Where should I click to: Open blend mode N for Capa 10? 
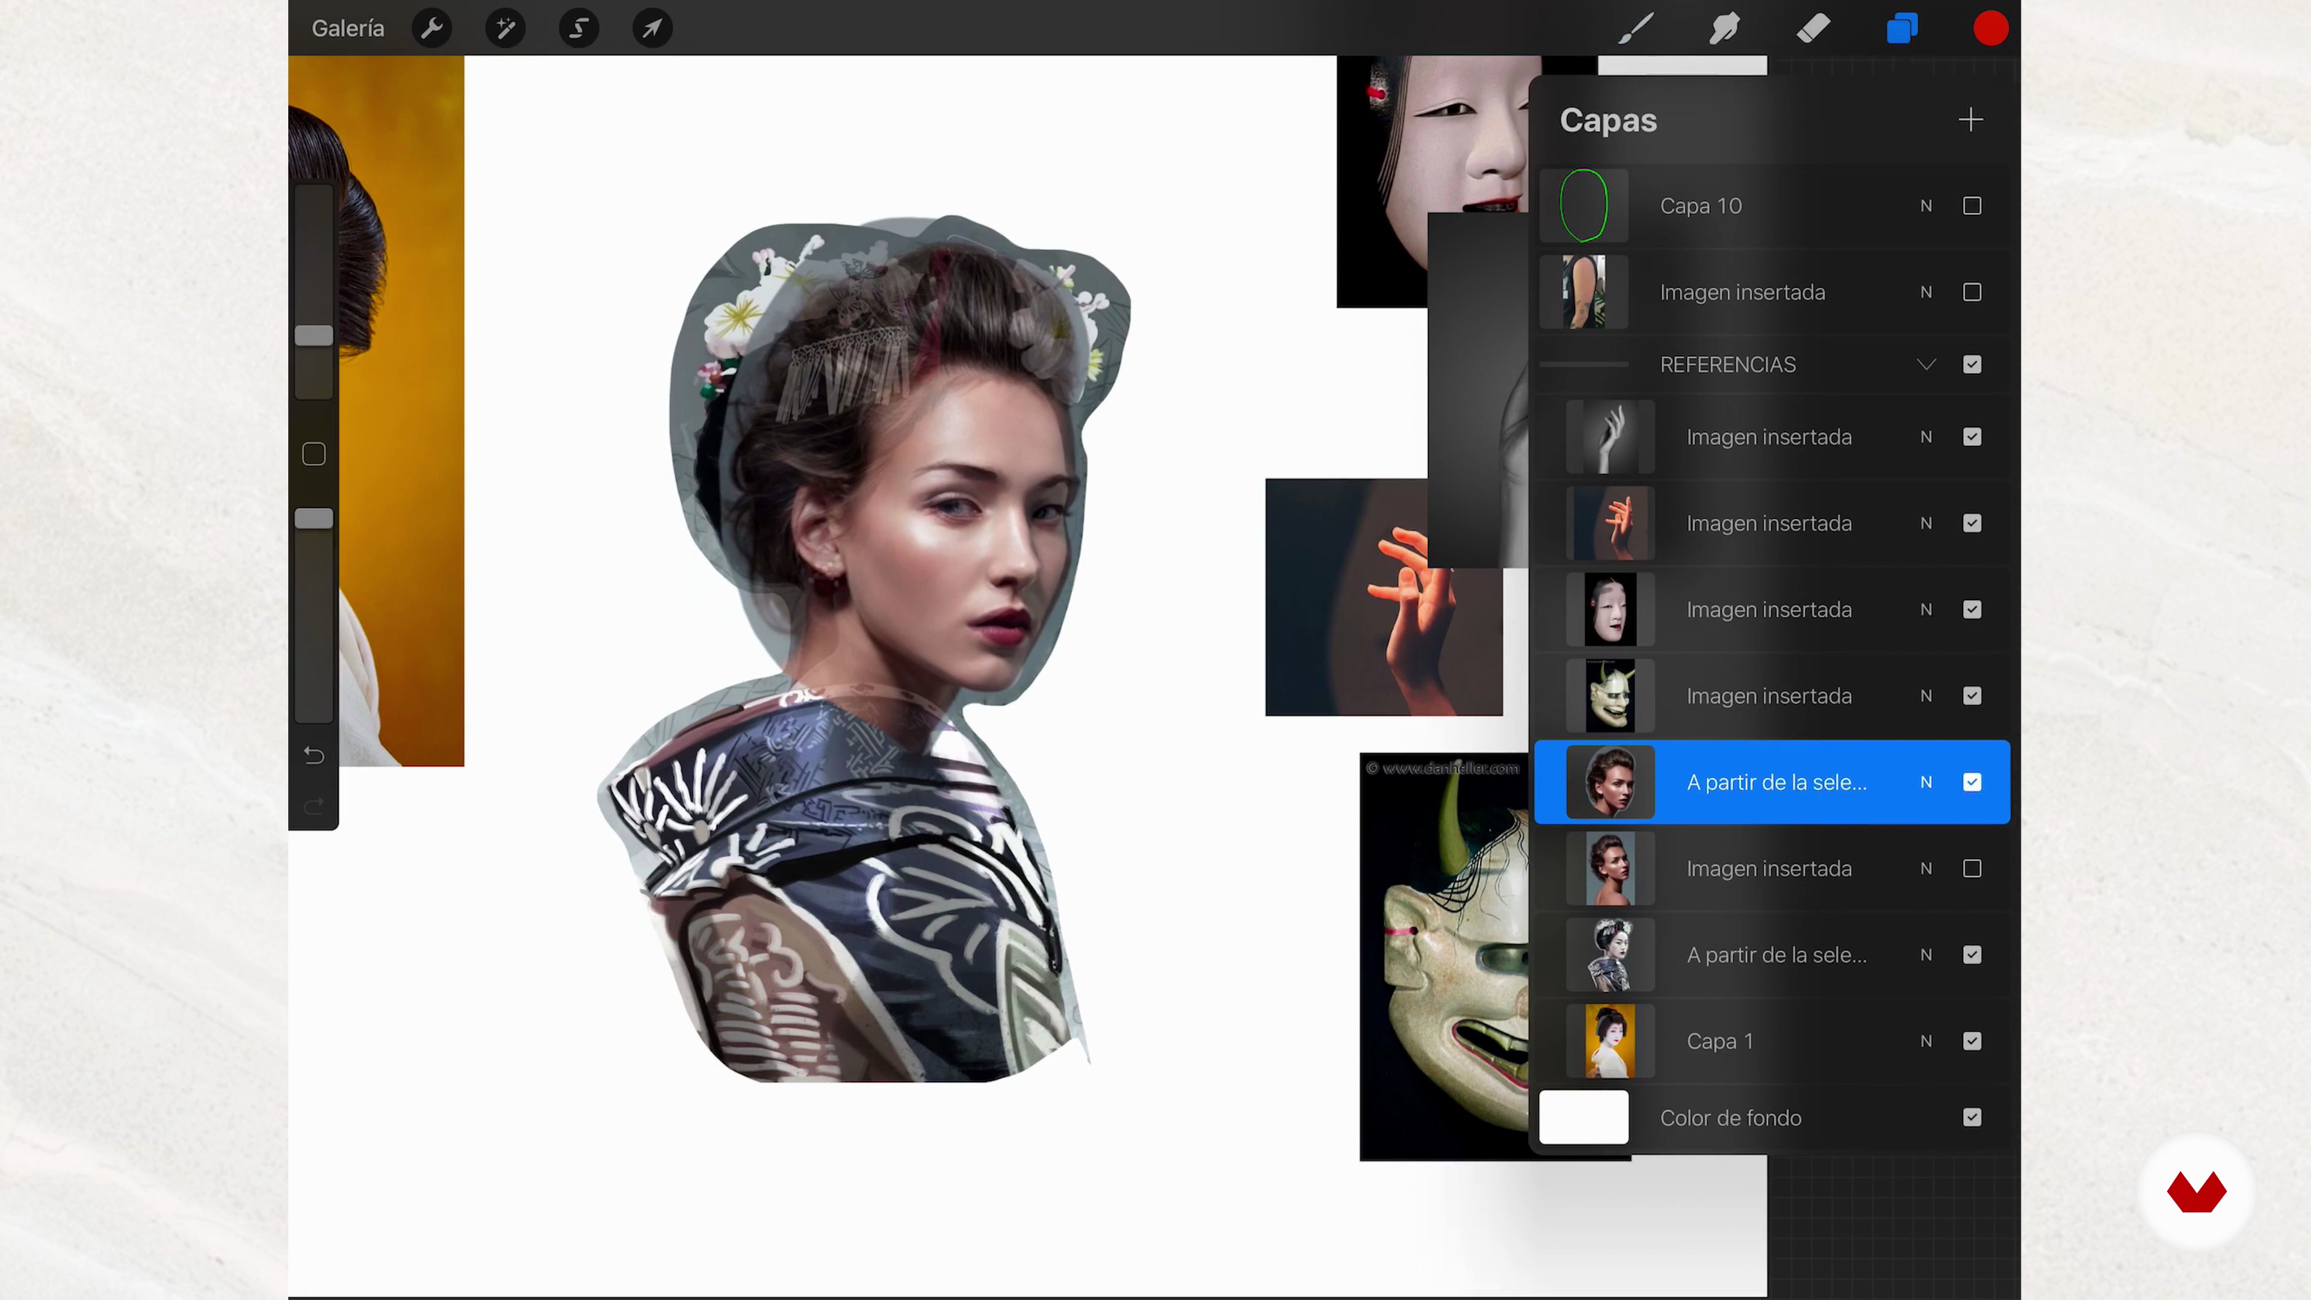point(1926,206)
